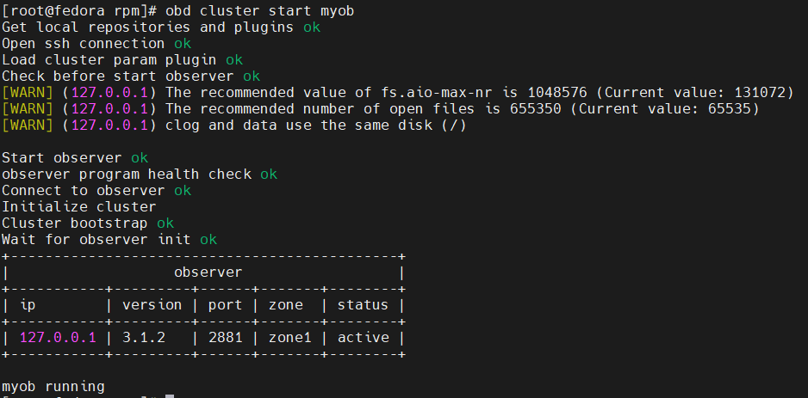Click the 'myob running' status message
The width and height of the screenshot is (808, 398).
pos(53,386)
